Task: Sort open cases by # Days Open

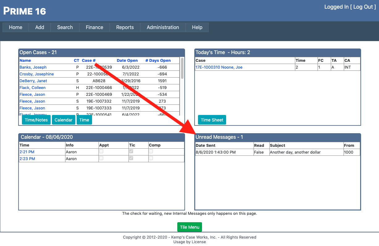Action: point(158,61)
